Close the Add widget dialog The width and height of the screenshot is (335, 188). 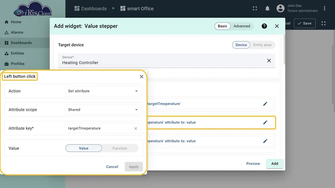277,26
